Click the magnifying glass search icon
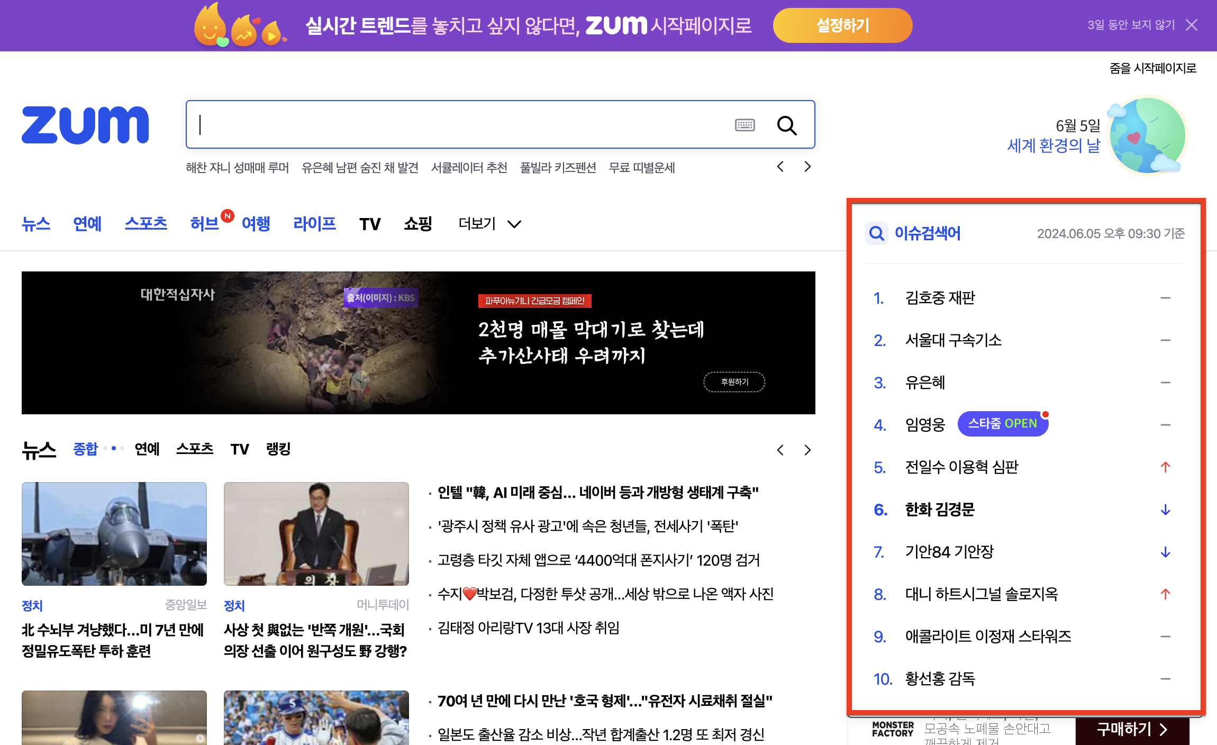 (786, 125)
